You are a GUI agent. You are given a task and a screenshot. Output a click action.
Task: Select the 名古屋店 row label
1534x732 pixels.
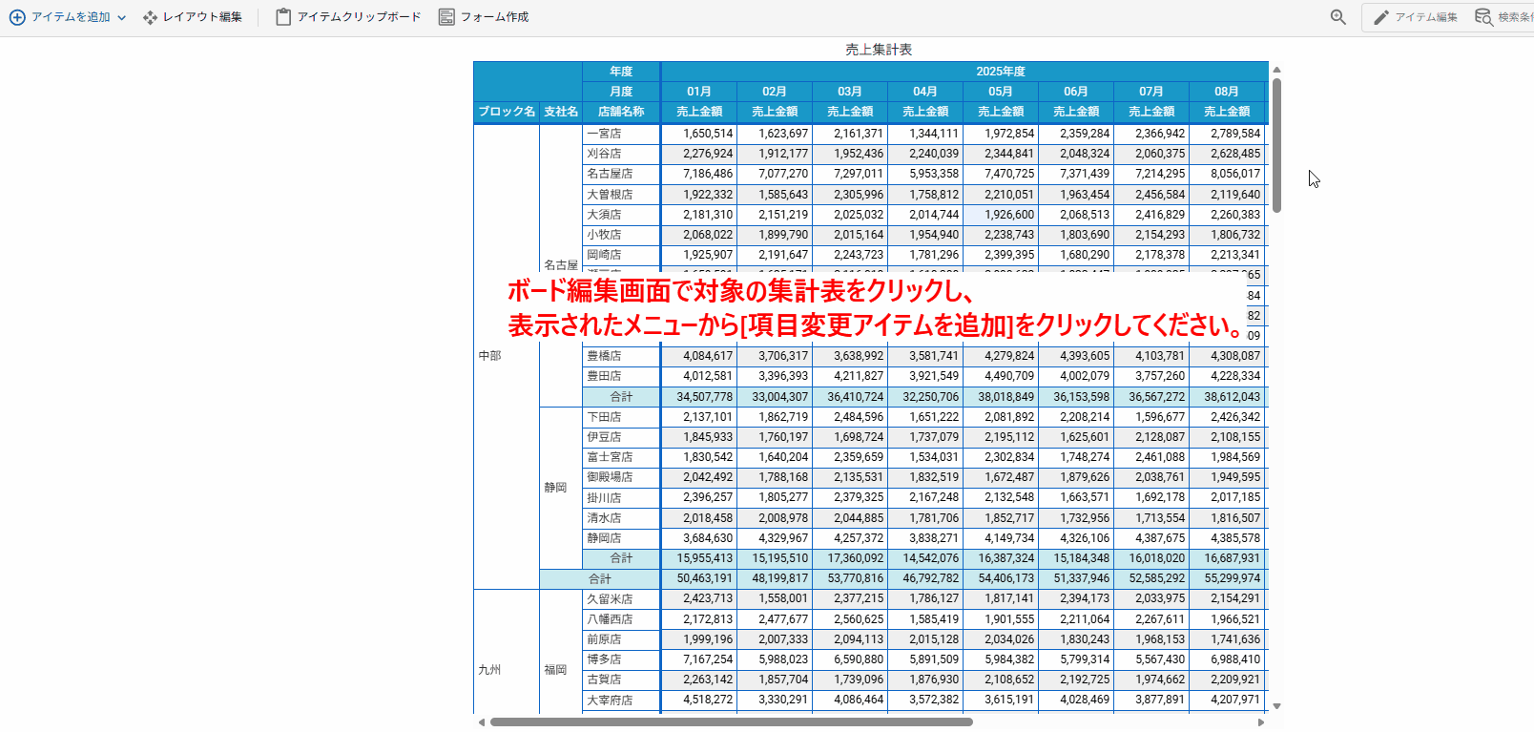[x=610, y=174]
